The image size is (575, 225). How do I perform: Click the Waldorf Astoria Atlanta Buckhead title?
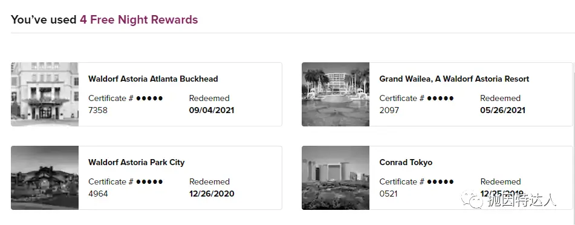coord(154,79)
